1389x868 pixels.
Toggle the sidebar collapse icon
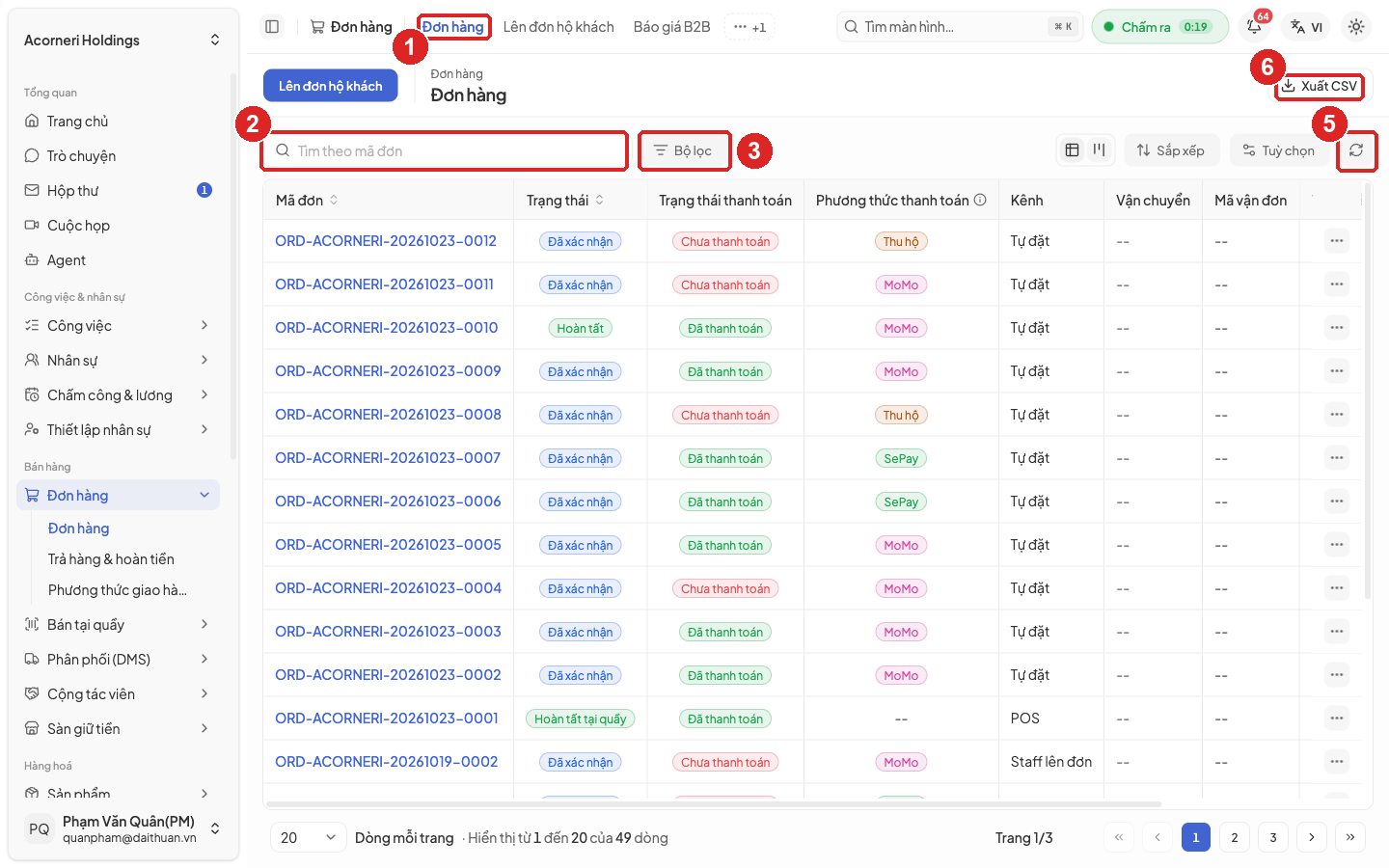click(x=272, y=27)
